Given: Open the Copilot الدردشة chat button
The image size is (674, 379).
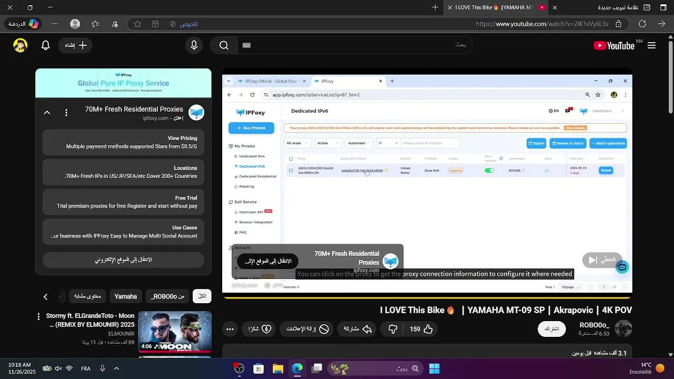Looking at the screenshot, I should point(24,24).
